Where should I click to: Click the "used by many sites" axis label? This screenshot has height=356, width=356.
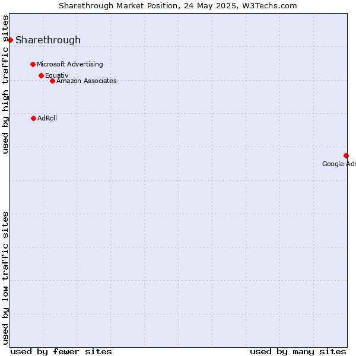298,352
